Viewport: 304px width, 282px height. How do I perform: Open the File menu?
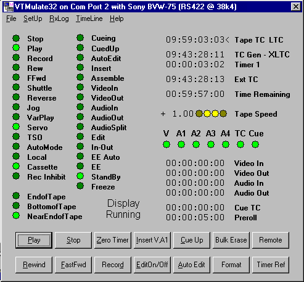tap(11, 19)
